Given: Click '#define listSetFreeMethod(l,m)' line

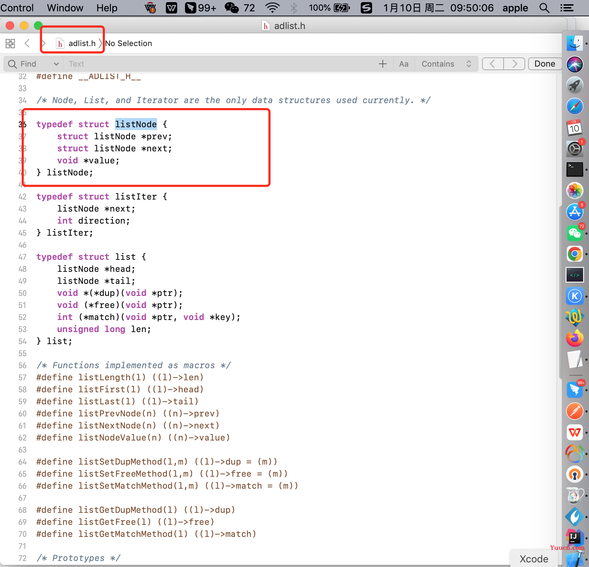Looking at the screenshot, I should 162,474.
